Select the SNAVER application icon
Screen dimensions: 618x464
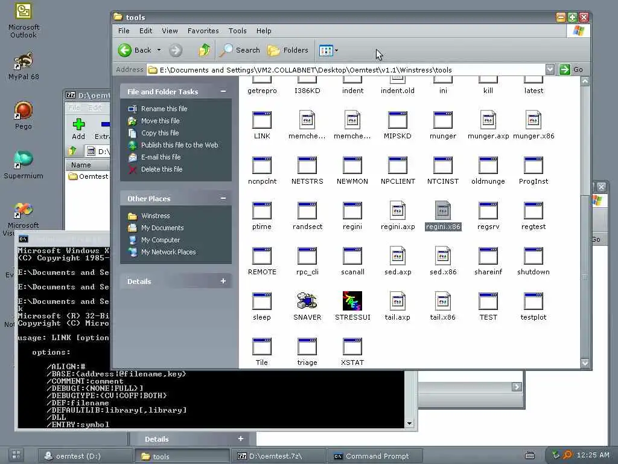307,301
